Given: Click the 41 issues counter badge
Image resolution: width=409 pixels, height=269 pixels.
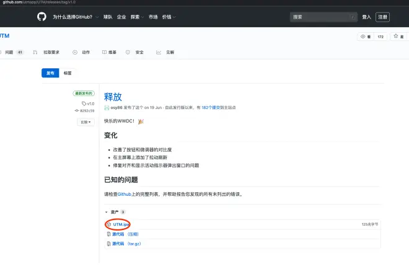Looking at the screenshot, I should pos(20,52).
